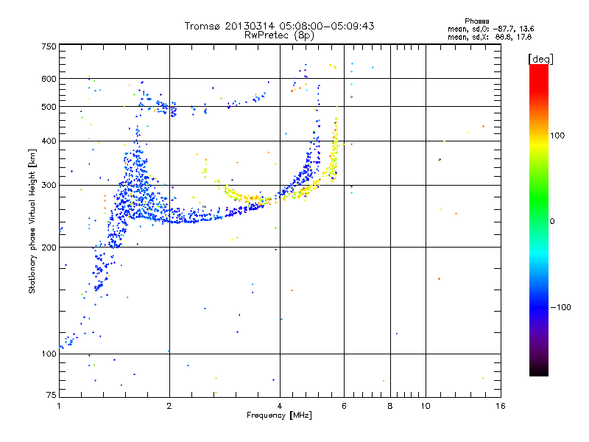This screenshot has height=442, width=589.
Task: Click the frequency tick label "8"
Action: click(x=390, y=406)
